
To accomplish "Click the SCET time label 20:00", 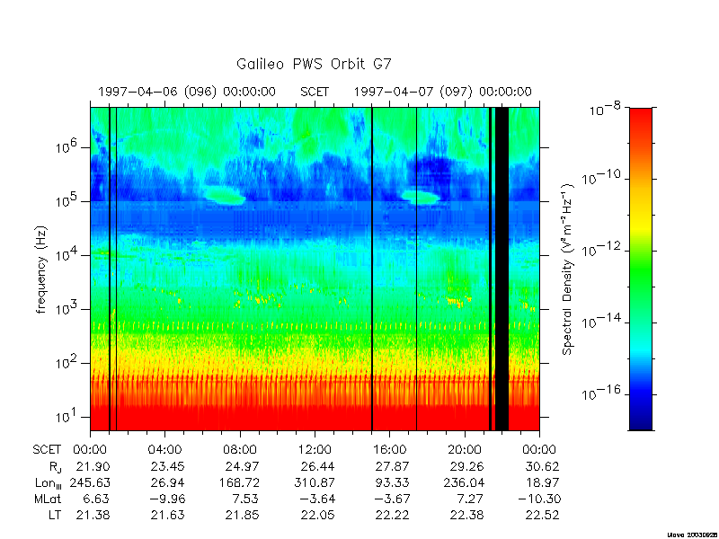I will (465, 450).
